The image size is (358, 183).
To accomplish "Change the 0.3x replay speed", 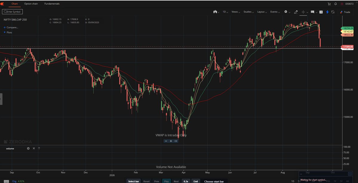I will point(186,181).
